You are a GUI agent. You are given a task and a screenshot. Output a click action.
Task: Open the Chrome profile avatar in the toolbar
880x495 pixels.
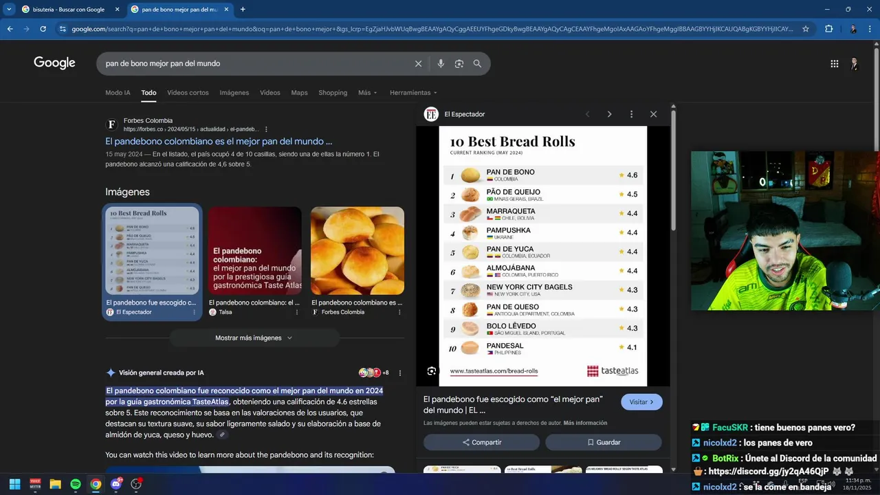(853, 29)
